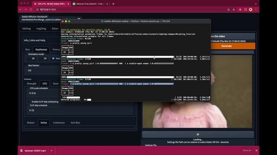Image resolution: width=277 pixels, height=155 pixels.
Task: Close the Terminal window with red button
Action: pos(63,21)
